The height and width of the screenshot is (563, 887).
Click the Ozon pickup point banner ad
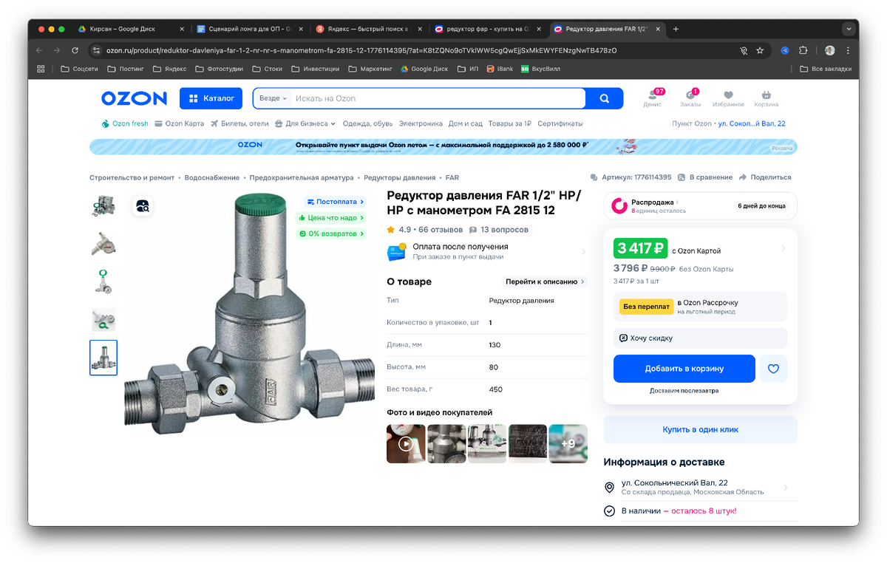(x=443, y=146)
